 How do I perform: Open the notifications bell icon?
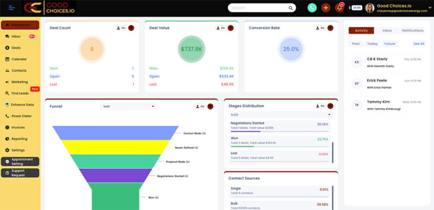click(340, 8)
